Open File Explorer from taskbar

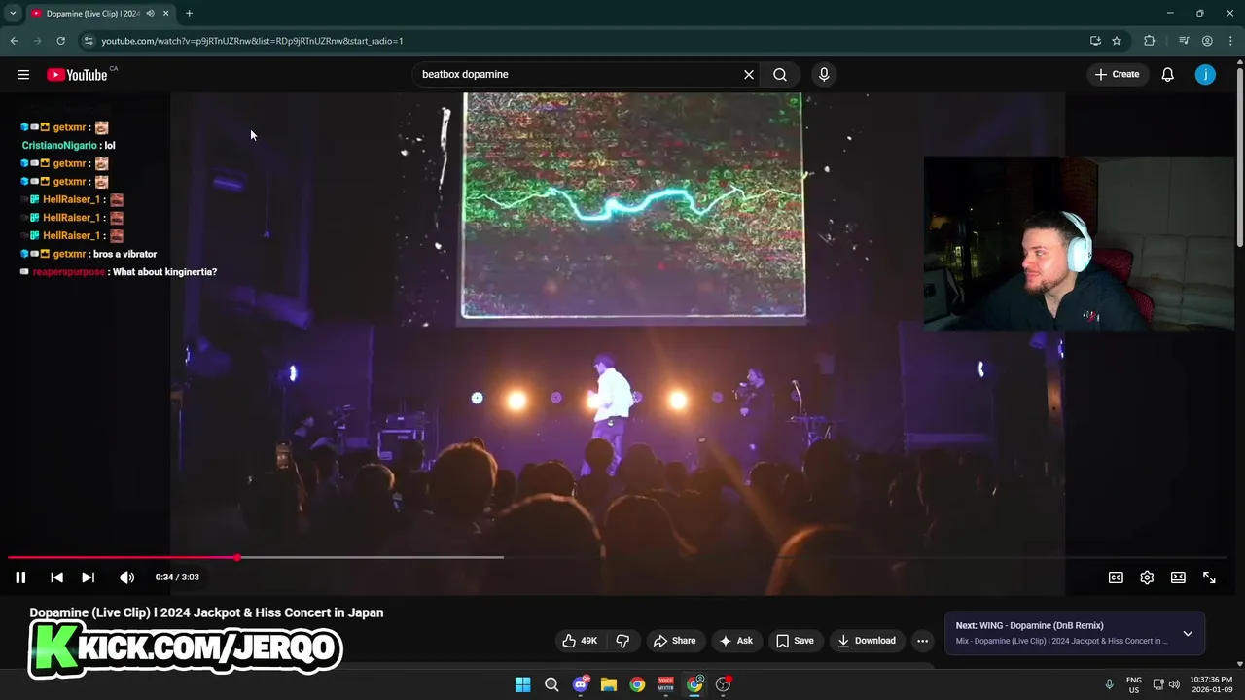coord(609,684)
